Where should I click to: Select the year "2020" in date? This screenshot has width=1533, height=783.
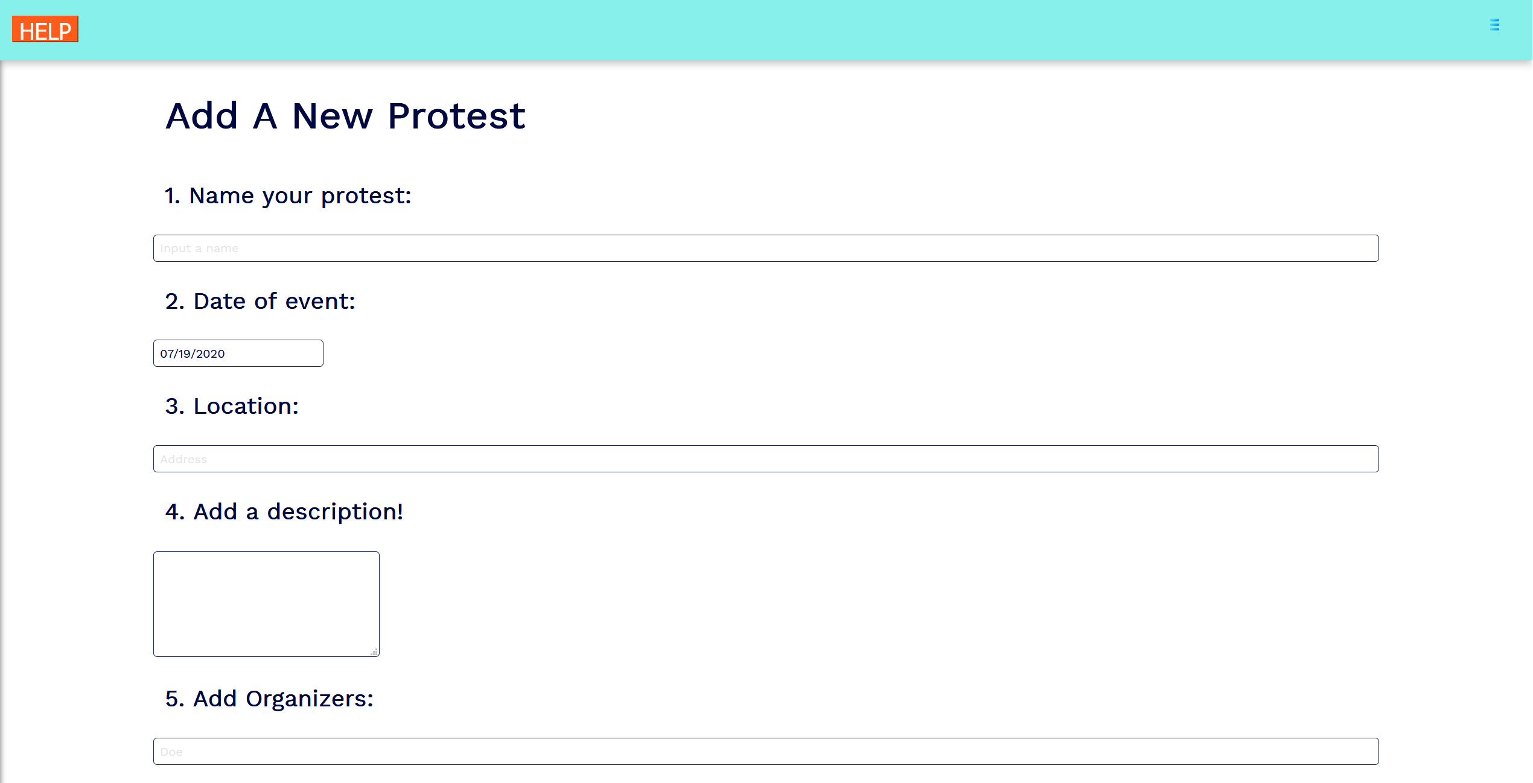click(x=210, y=354)
